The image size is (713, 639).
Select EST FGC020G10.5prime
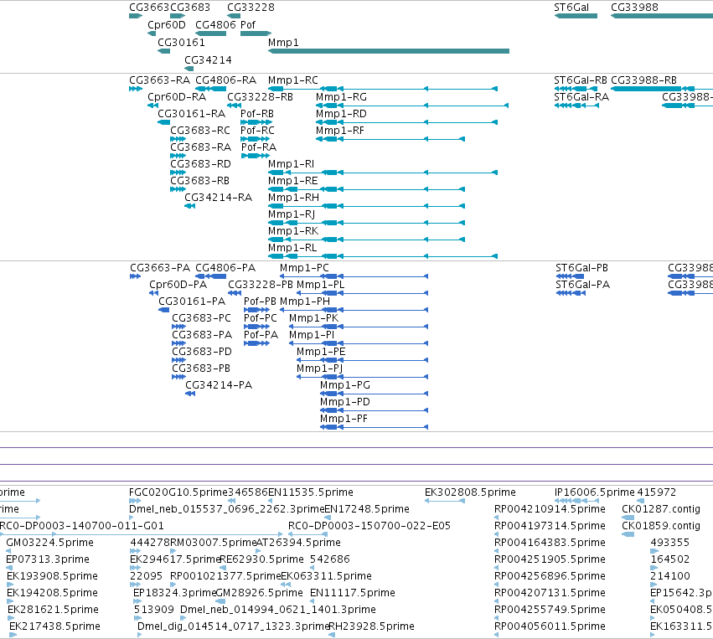178,492
